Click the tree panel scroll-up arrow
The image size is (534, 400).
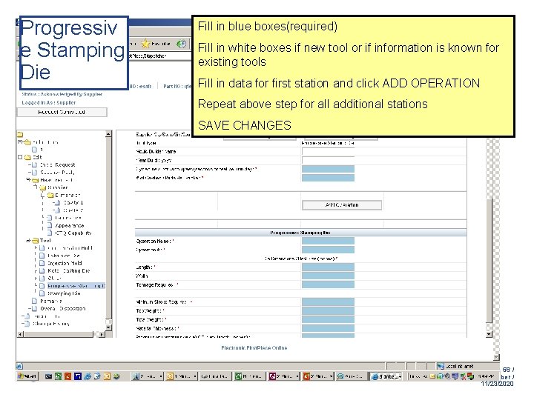(108, 134)
